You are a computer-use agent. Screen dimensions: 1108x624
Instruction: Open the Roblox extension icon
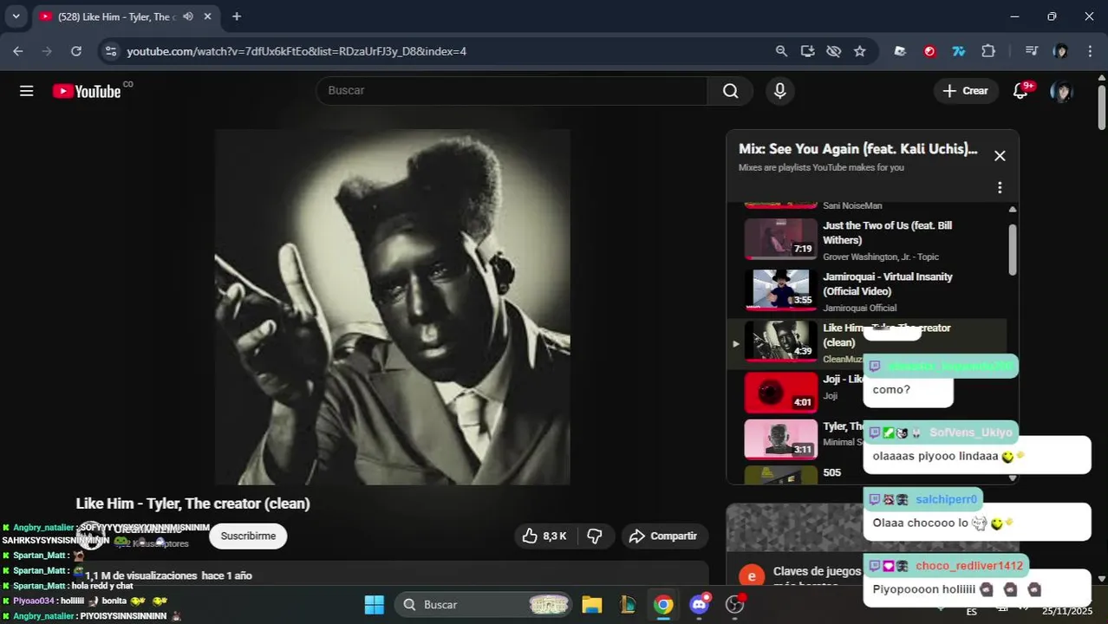point(900,51)
